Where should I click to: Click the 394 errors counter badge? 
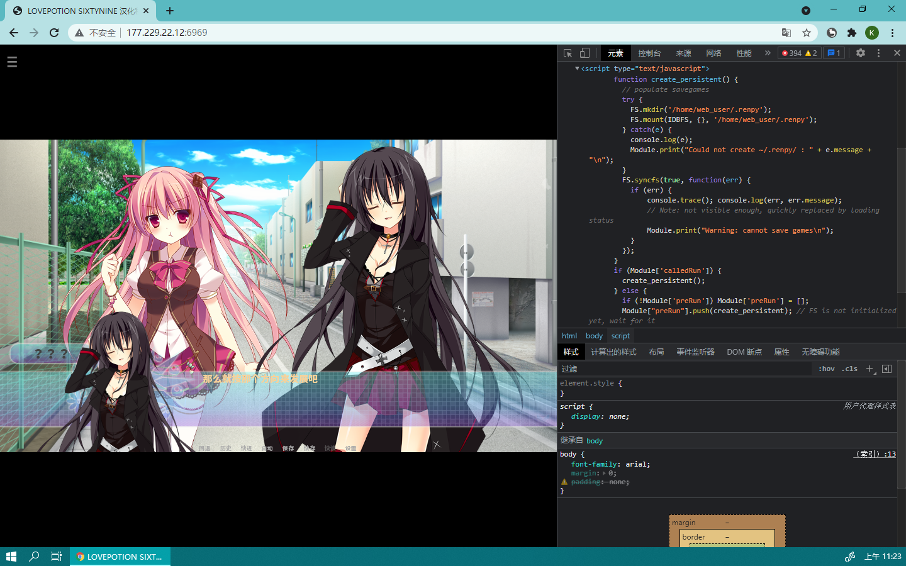(x=791, y=53)
